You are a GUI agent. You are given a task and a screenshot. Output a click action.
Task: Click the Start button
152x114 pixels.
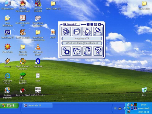(x=9, y=105)
